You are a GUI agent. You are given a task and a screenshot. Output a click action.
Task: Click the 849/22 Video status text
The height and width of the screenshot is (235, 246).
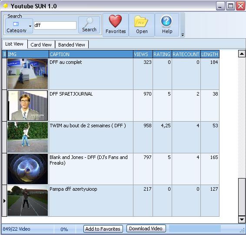tap(17, 229)
